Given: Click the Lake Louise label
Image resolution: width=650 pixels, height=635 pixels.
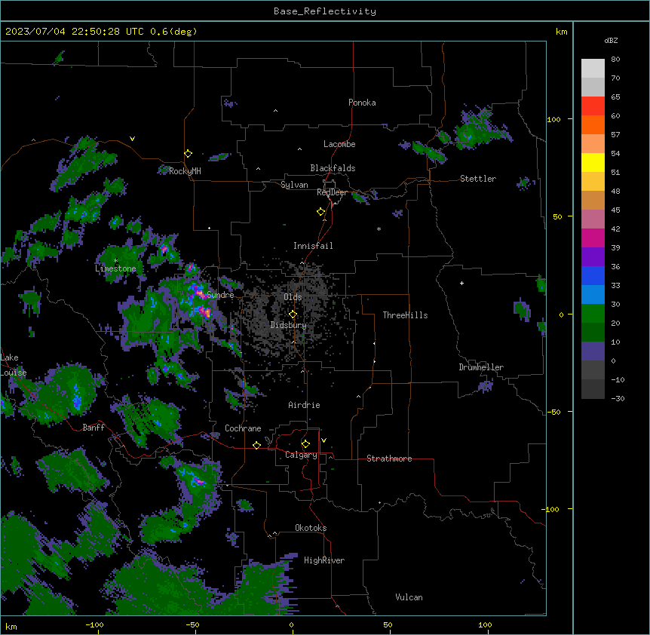Looking at the screenshot, I should (12, 365).
